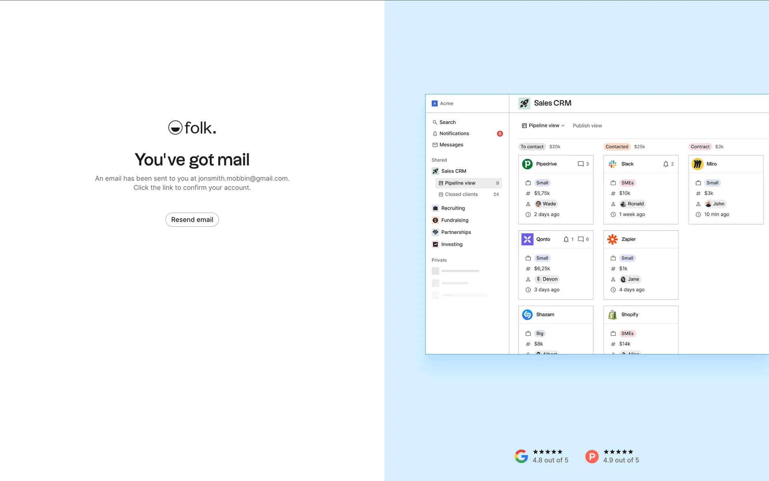Open Search in the sidebar
Screen dimensions: 769x481
(447, 122)
